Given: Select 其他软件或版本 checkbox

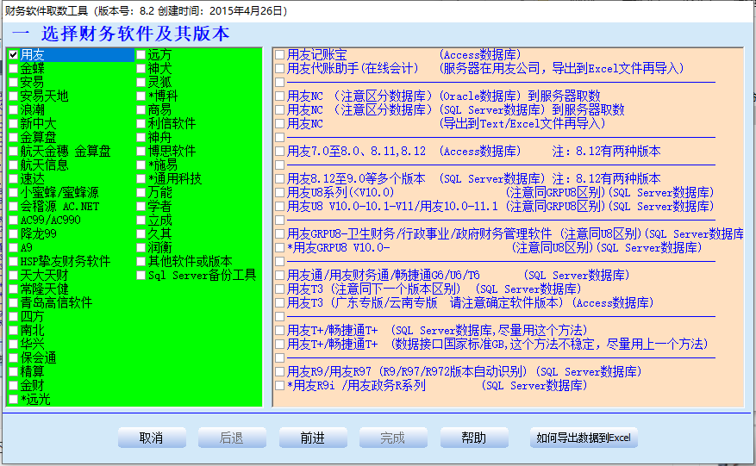Looking at the screenshot, I should click(141, 262).
